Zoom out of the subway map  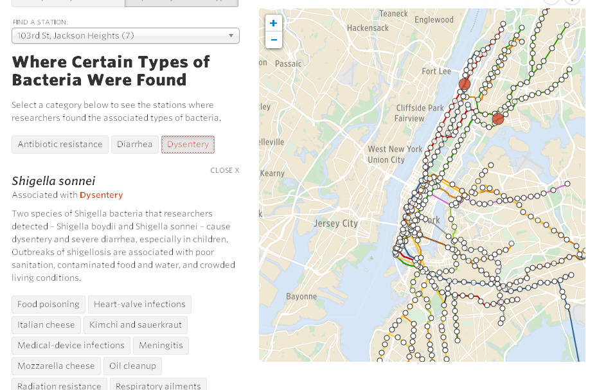tap(273, 40)
